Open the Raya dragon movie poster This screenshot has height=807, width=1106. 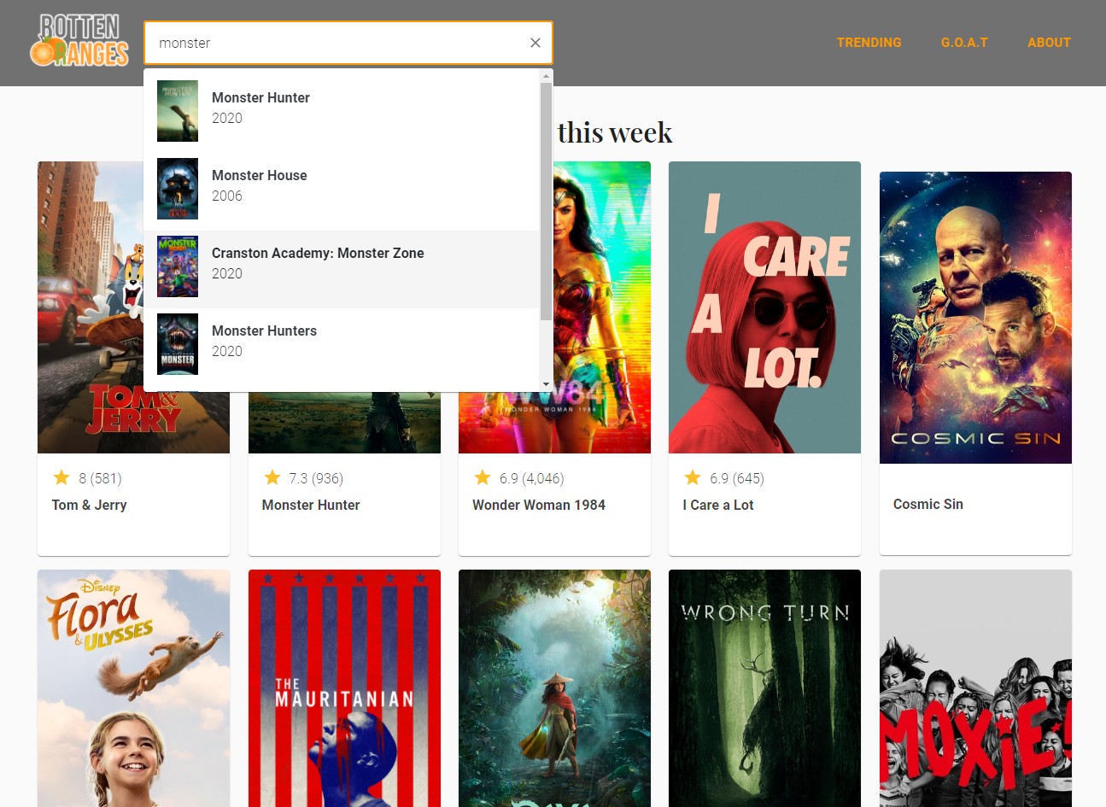pyautogui.click(x=554, y=688)
